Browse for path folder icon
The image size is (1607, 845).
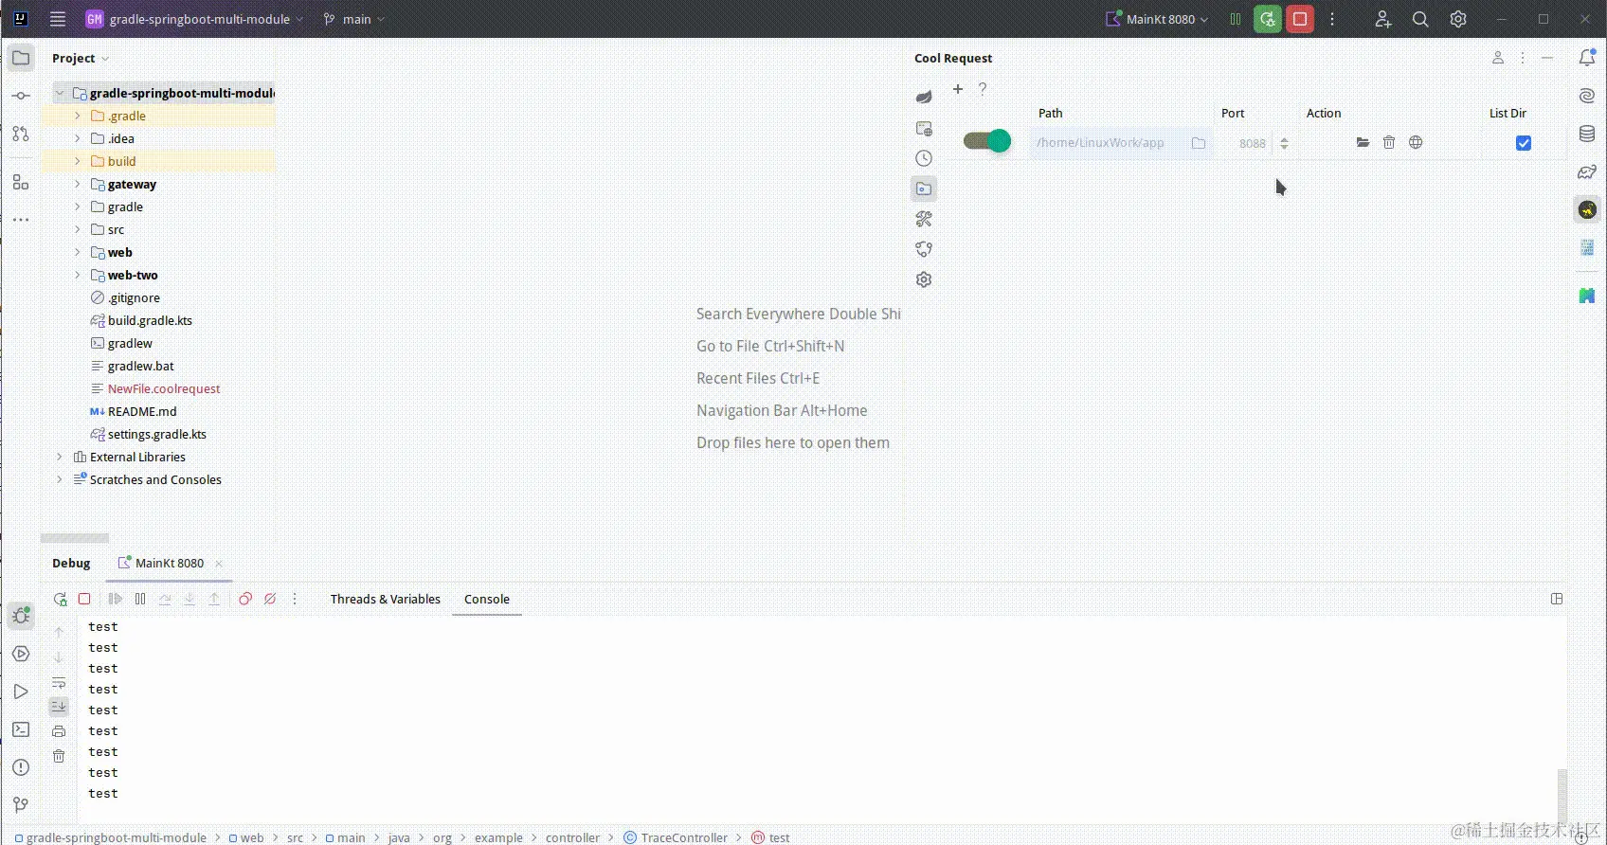pyautogui.click(x=1199, y=143)
